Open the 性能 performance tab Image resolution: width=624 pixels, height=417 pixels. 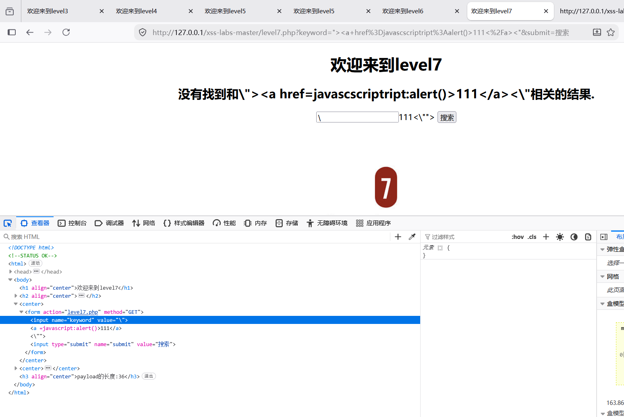pyautogui.click(x=224, y=223)
